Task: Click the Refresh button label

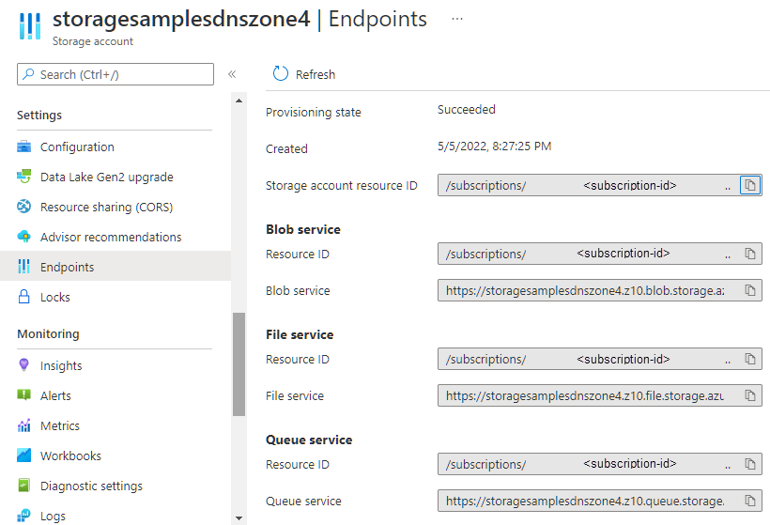Action: [316, 74]
